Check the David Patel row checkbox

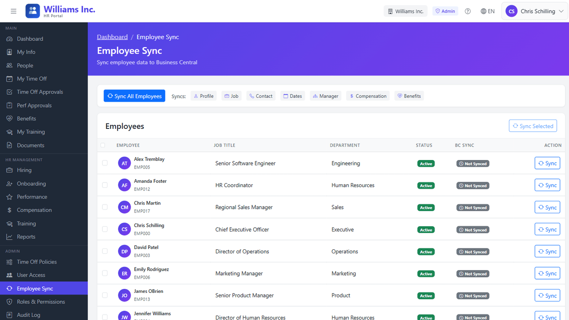(105, 251)
